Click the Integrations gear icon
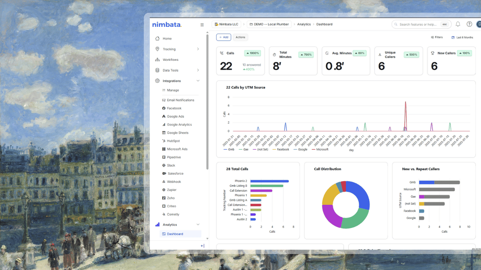481x270 pixels. [x=157, y=81]
